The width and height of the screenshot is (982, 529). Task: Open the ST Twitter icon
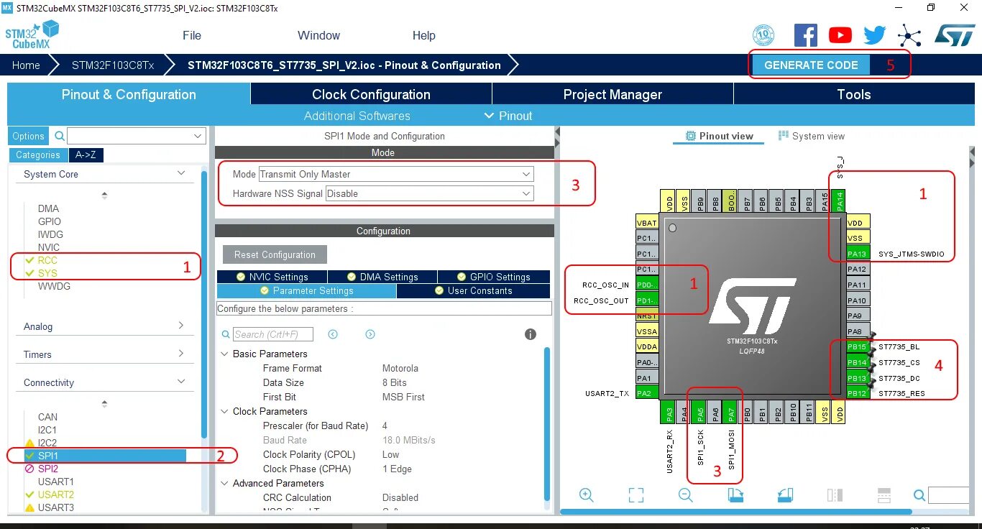(874, 35)
